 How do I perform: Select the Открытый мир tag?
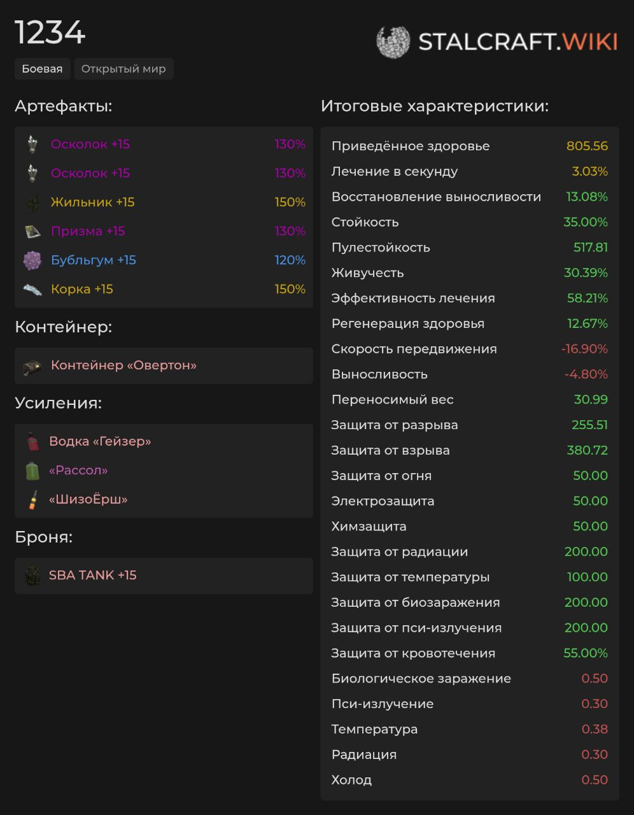click(x=123, y=69)
